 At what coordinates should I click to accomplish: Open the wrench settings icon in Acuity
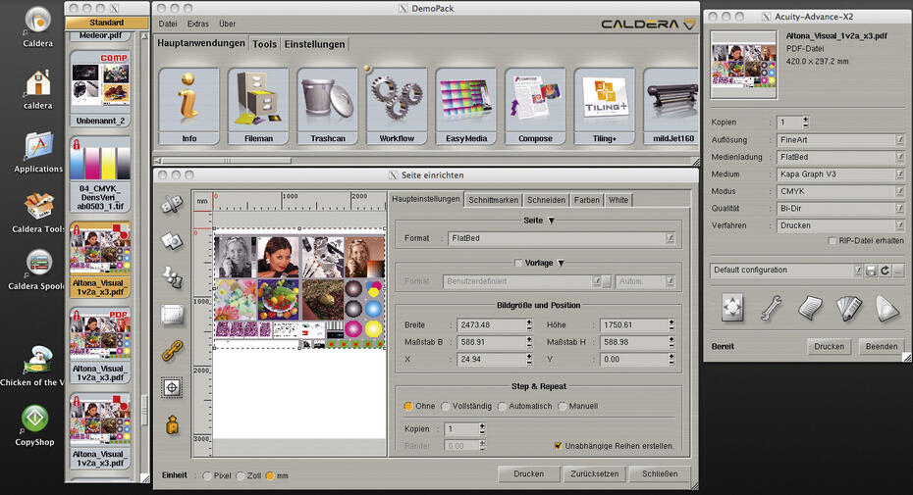(772, 307)
